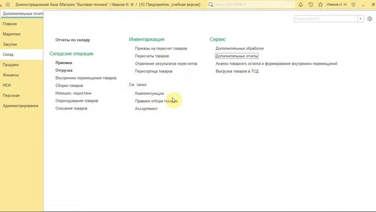Open Отчеты по складу
Viewport: 376px width, 212px height.
point(73,40)
